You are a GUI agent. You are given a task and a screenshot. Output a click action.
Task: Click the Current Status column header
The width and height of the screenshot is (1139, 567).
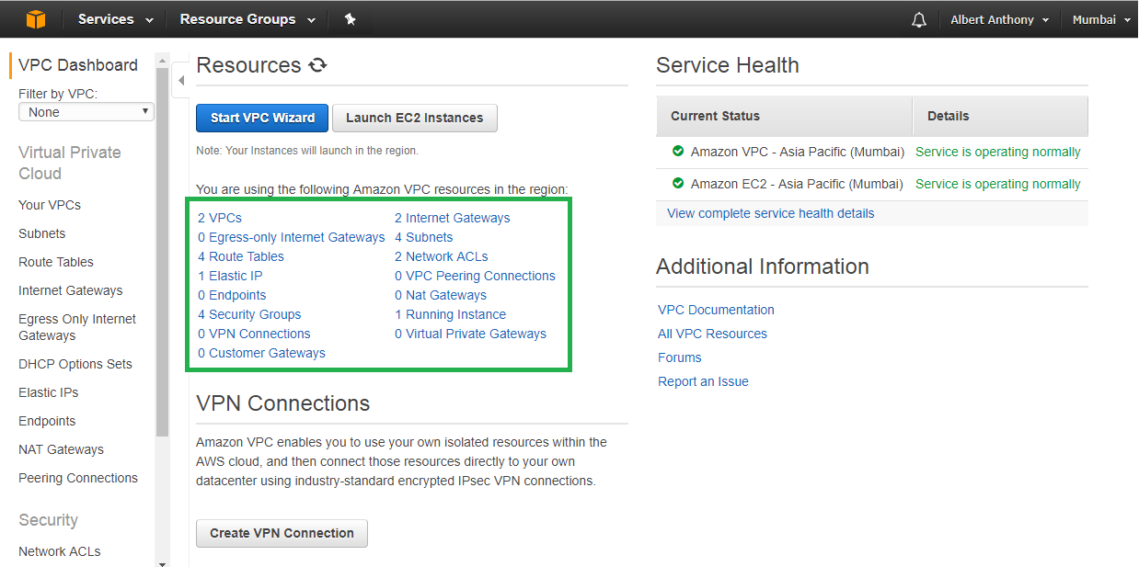(x=784, y=116)
